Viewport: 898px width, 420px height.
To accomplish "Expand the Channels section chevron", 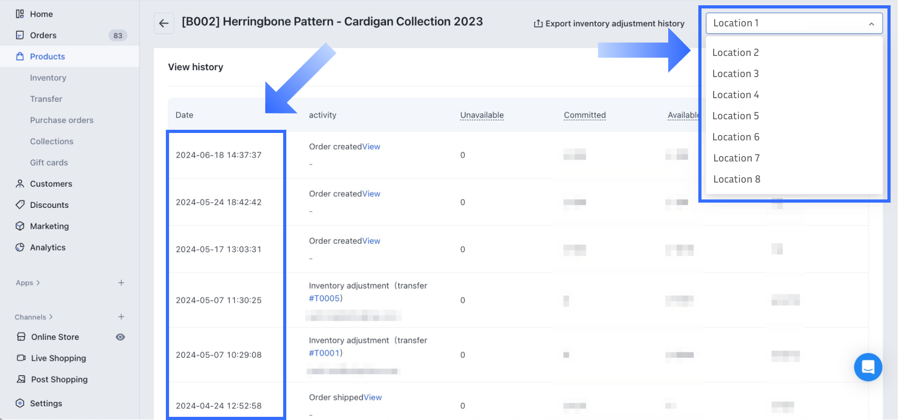I will coord(51,317).
